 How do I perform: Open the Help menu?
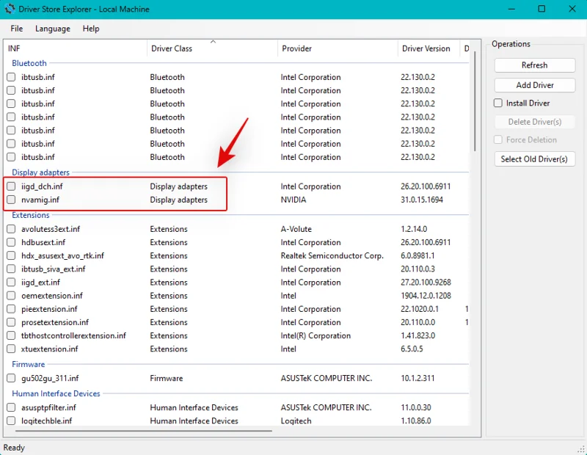(91, 29)
